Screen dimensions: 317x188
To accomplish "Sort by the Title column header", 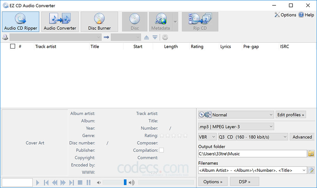I will (x=94, y=47).
